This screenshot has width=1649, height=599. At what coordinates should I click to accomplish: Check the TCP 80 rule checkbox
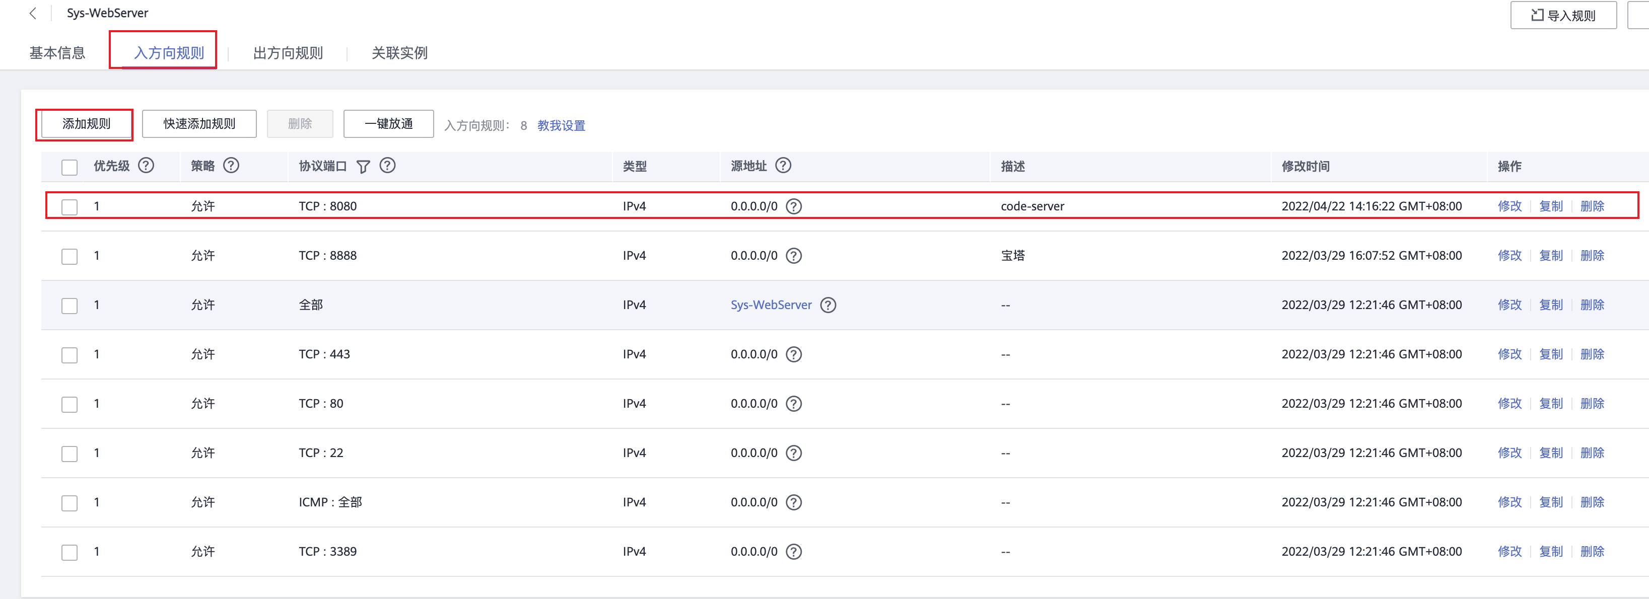tap(69, 404)
